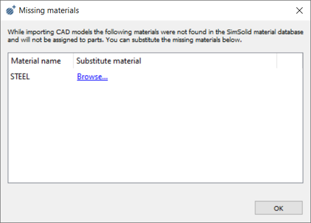Click the first line of description text
The image size is (311, 223).
[155, 32]
